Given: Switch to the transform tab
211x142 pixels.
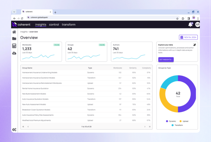Looking at the screenshot, I should pos(68,25).
